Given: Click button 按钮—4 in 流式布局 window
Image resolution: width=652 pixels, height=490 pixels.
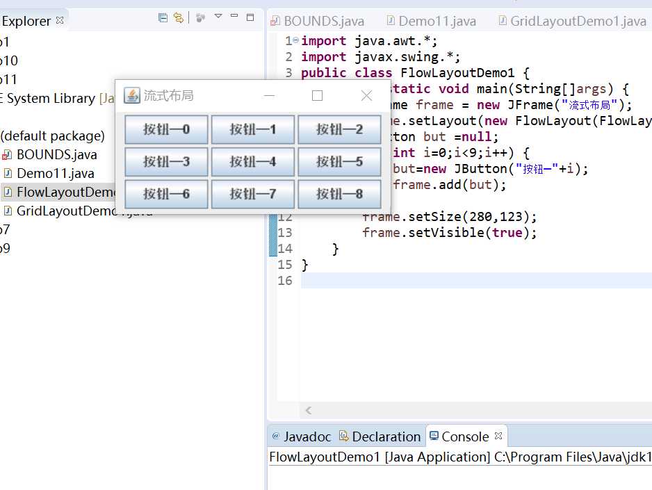Looking at the screenshot, I should click(x=253, y=161).
